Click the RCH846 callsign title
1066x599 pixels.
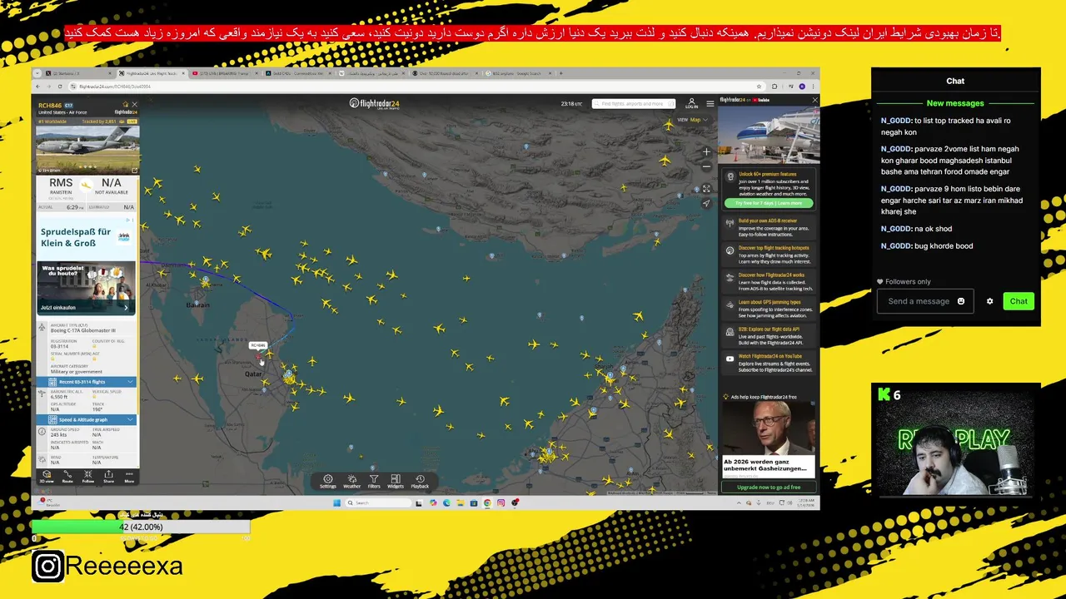[50, 106]
